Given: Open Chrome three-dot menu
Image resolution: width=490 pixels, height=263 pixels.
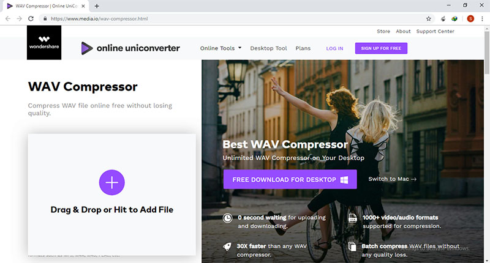Looking at the screenshot, I should tap(482, 19).
